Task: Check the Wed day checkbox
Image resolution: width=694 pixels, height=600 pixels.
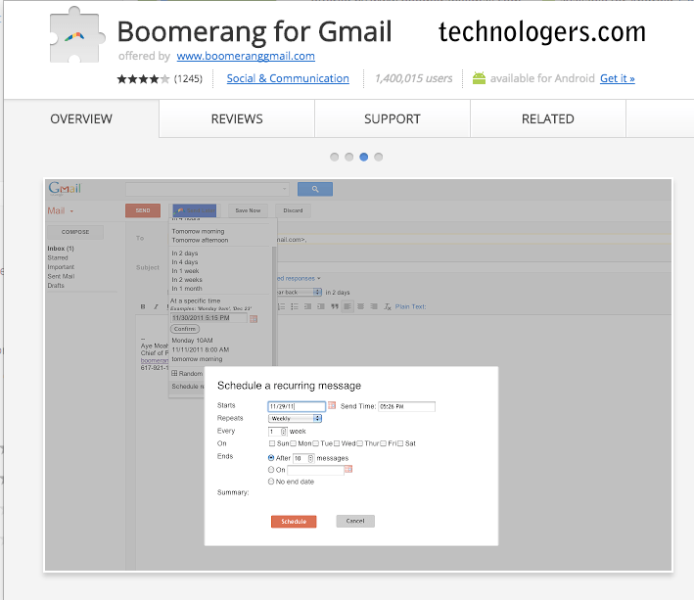Action: [x=337, y=443]
